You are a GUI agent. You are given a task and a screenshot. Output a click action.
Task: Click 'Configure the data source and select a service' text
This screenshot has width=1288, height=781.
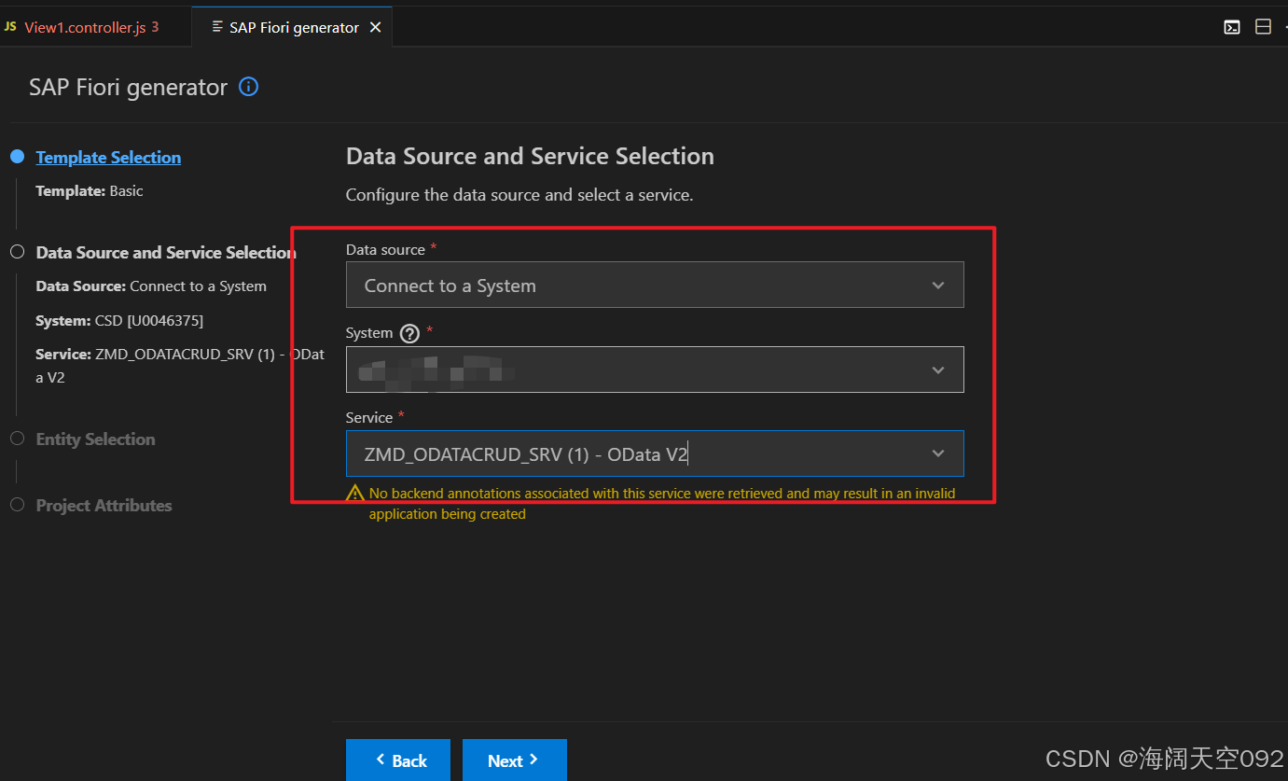point(519,195)
